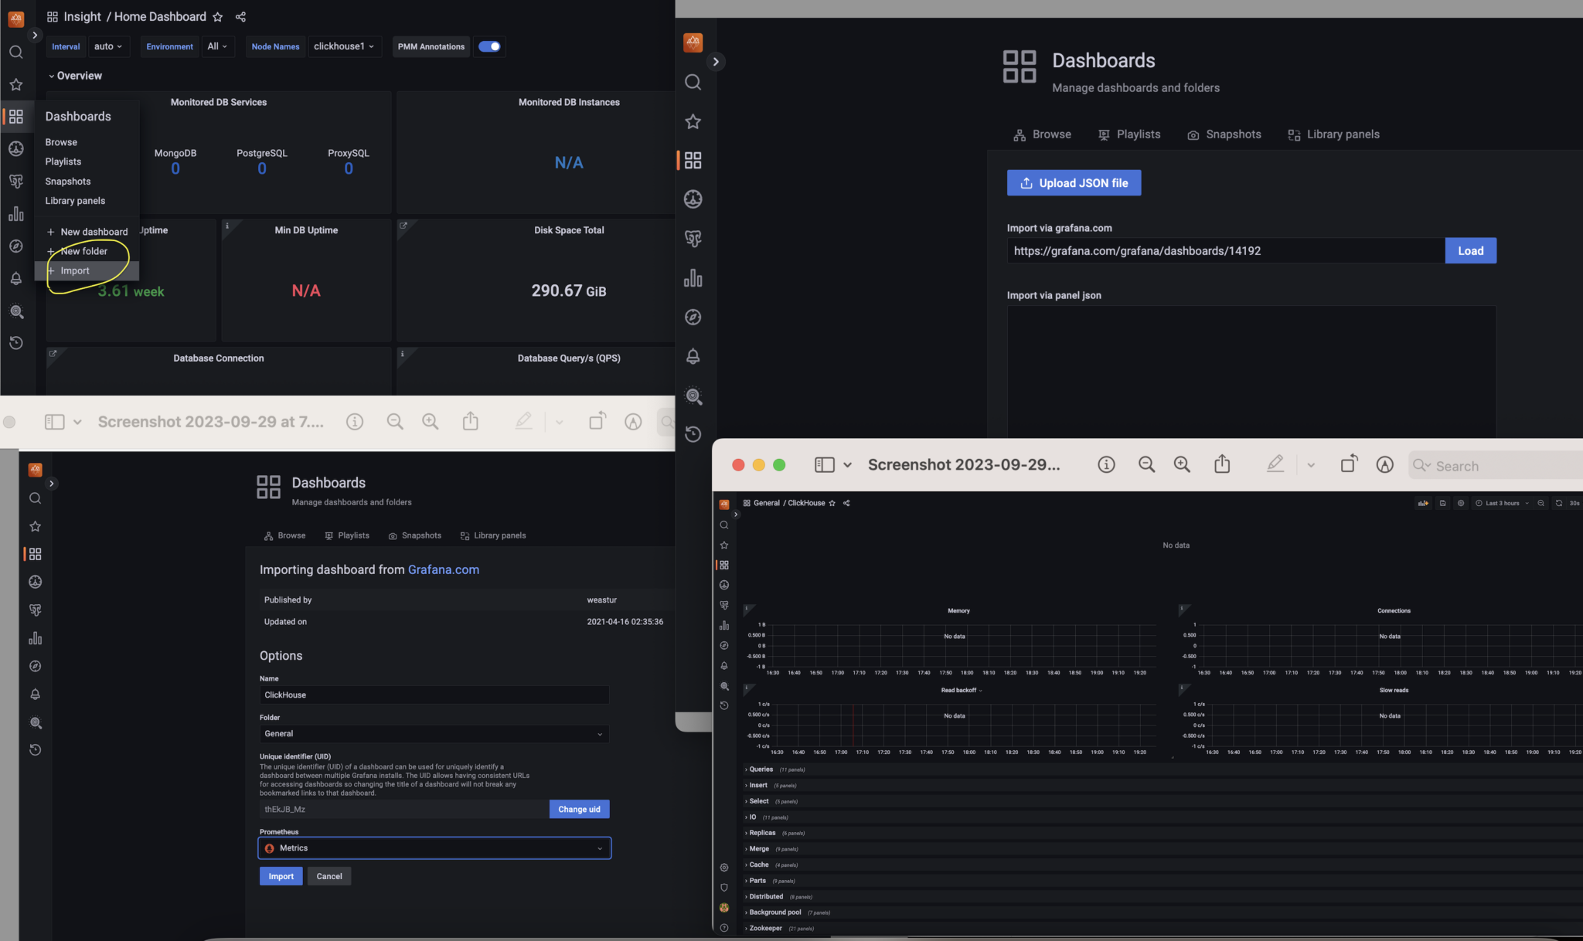Screen dimensions: 1583x941
Task: Open the Search panel from the sidebar
Action: coord(16,52)
